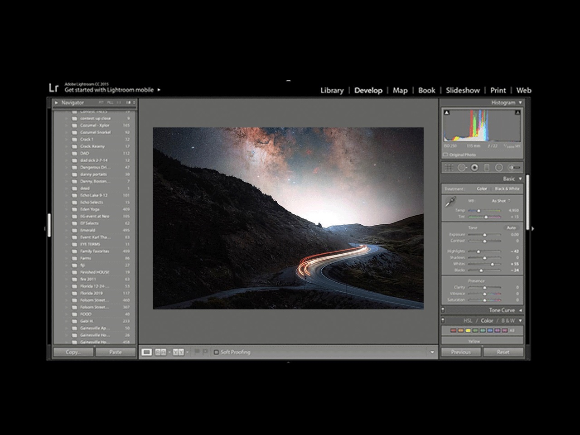The height and width of the screenshot is (435, 580).
Task: Expand the Tone Curve panel
Action: [520, 310]
